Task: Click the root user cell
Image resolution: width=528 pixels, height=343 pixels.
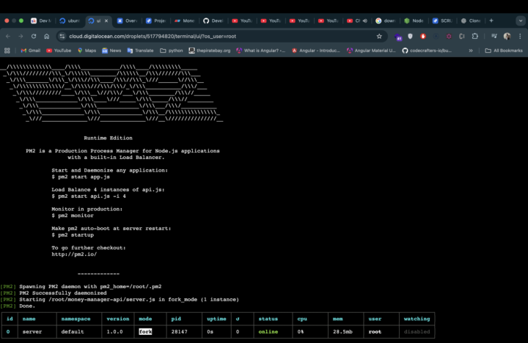Action: click(x=375, y=331)
